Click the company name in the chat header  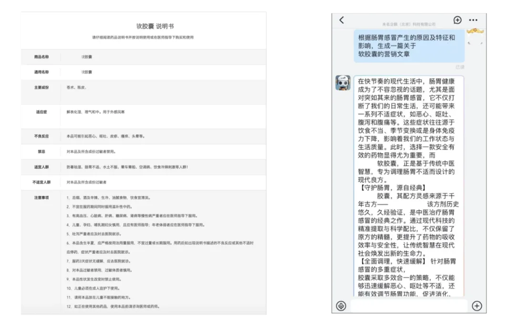point(409,24)
